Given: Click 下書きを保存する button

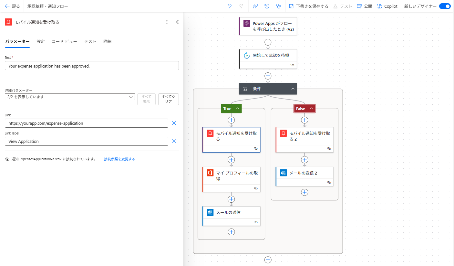Looking at the screenshot, I should tap(309, 6).
